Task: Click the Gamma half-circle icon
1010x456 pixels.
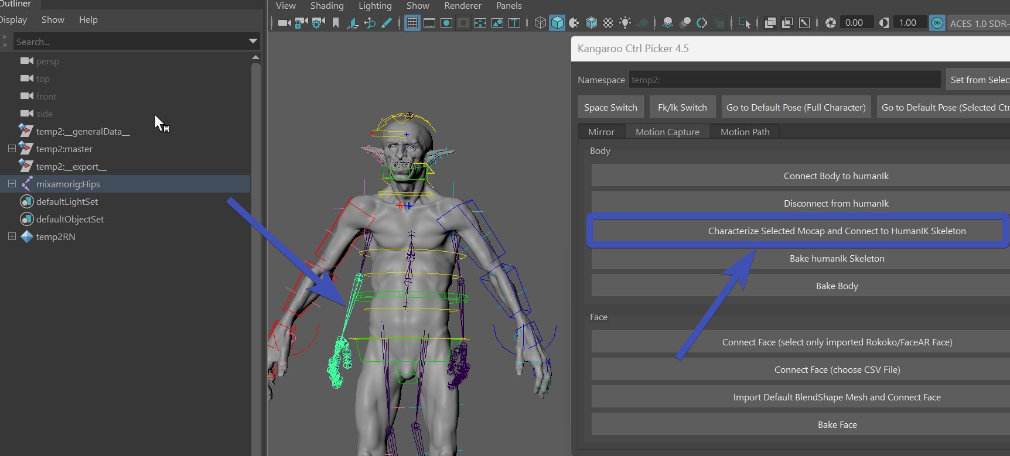Action: (884, 23)
